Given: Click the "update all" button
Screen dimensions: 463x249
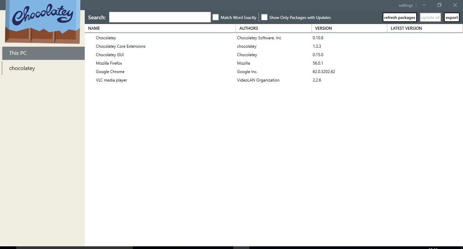Looking at the screenshot, I should [430, 17].
